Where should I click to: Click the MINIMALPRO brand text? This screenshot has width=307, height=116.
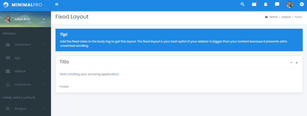[x=27, y=5]
